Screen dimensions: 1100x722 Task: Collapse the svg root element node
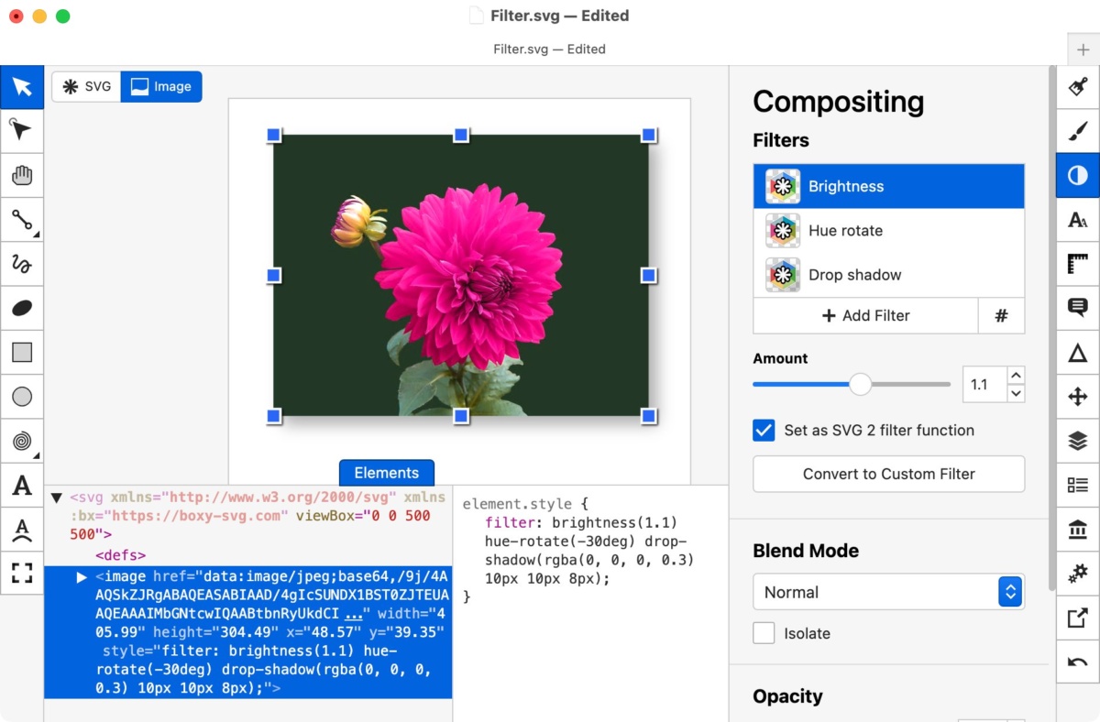click(x=57, y=498)
